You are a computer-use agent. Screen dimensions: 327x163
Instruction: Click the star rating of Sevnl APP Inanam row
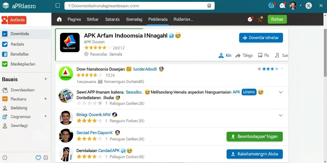(x=89, y=103)
